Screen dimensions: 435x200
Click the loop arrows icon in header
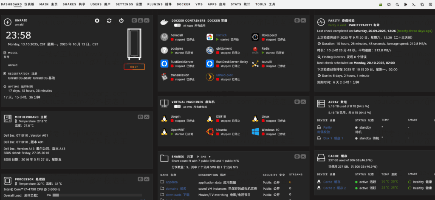click(389, 4)
